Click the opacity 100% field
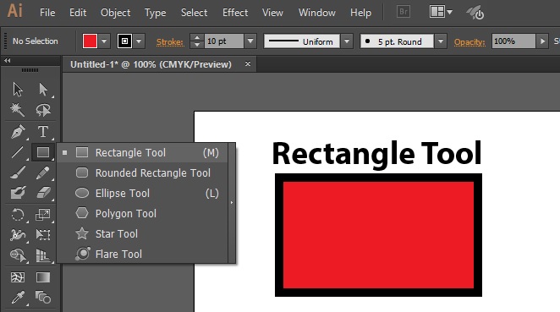Viewport: 560px width, 312px height. point(513,41)
